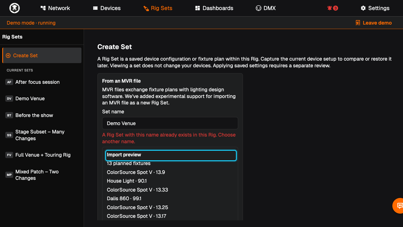The width and height of the screenshot is (403, 227).
Task: Click the ColorSource Spot V · 13.25 row
Action: pos(137,207)
